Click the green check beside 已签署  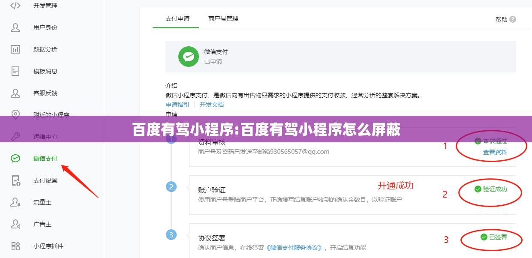pyautogui.click(x=484, y=237)
